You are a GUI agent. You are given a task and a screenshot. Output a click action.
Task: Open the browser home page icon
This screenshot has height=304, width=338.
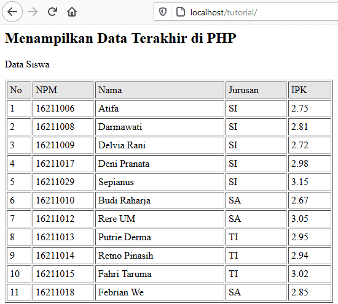click(72, 12)
